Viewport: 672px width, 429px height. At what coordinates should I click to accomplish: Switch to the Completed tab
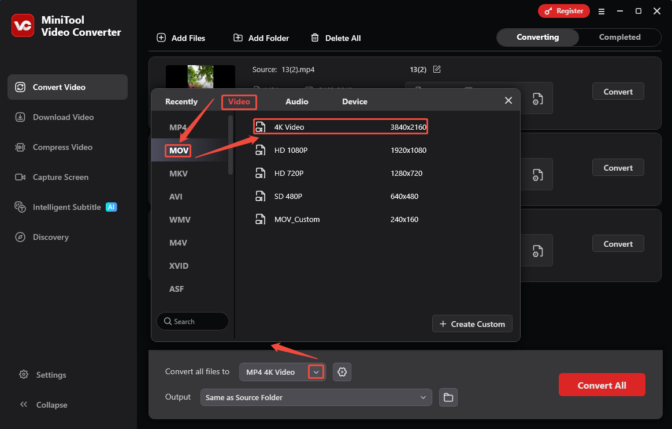click(x=619, y=37)
